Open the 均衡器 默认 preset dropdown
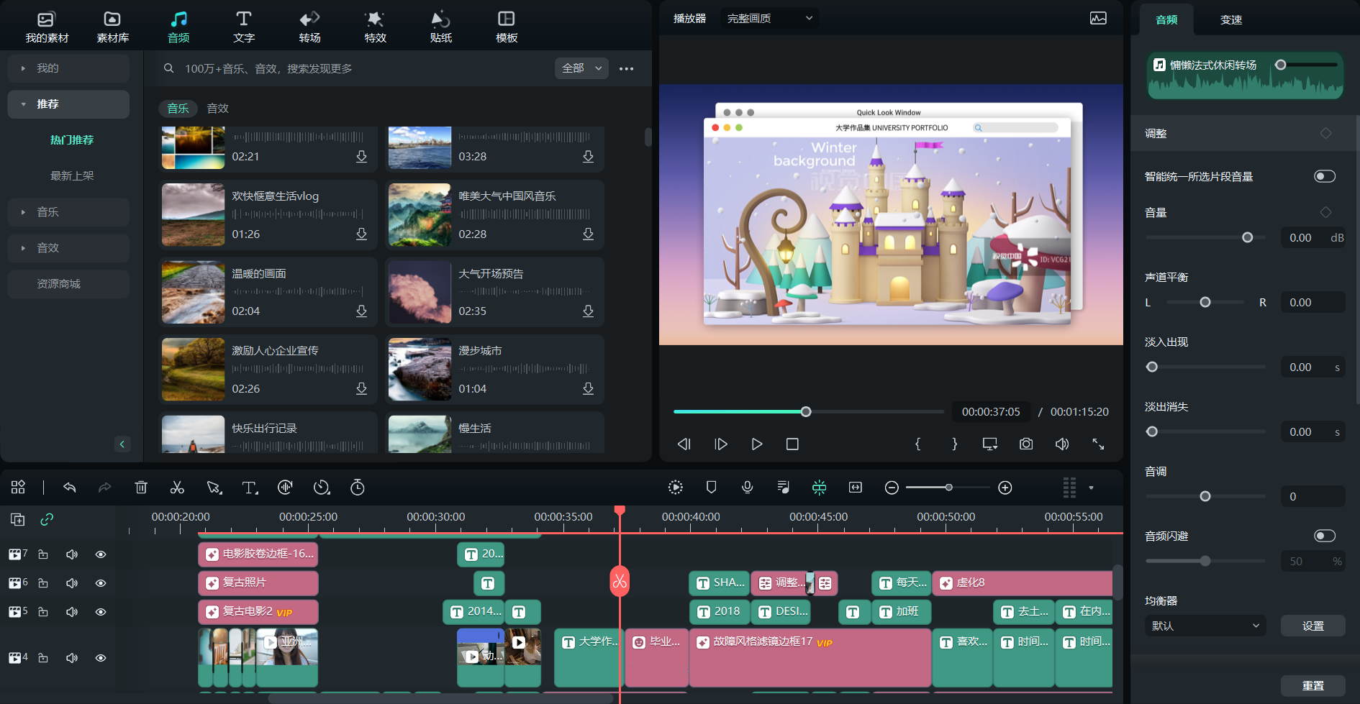Image resolution: width=1360 pixels, height=704 pixels. [x=1205, y=626]
